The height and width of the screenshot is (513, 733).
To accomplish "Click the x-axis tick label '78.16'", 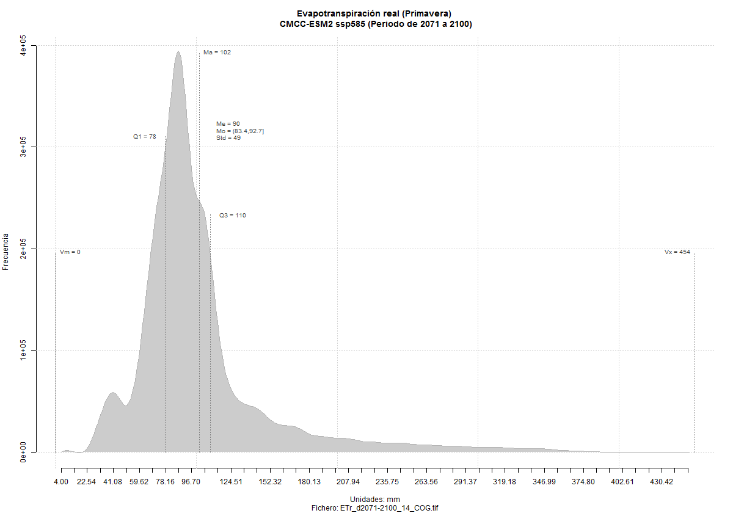I will click(x=166, y=482).
